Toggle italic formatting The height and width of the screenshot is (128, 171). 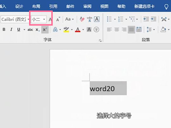point(11,30)
